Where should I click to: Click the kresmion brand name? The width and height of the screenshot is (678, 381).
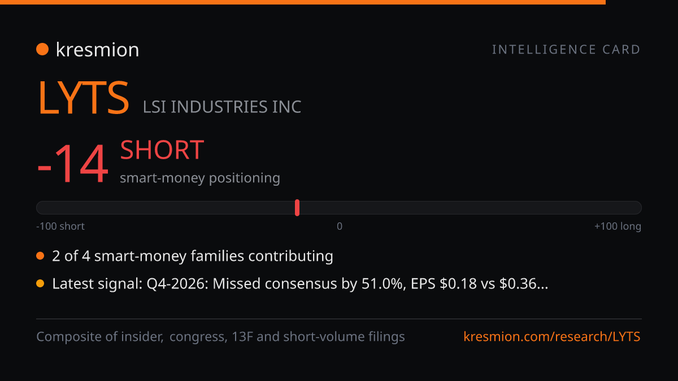pyautogui.click(x=97, y=50)
